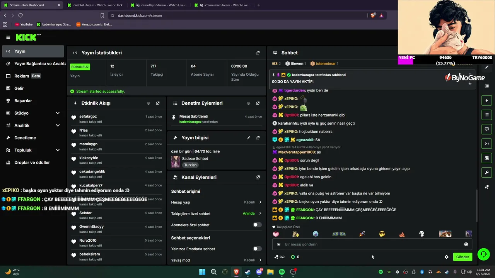Pop out the Etkinlik Akışı panel
Image resolution: width=495 pixels, height=278 pixels.
158,103
